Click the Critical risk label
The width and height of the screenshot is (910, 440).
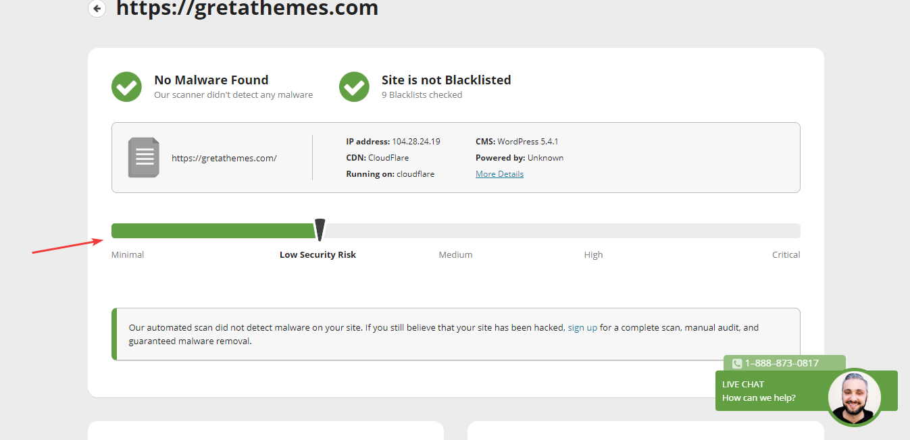786,255
